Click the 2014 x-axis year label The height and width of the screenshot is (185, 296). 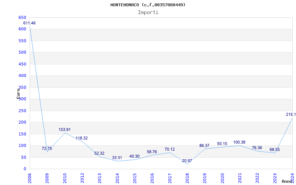pos(117,178)
